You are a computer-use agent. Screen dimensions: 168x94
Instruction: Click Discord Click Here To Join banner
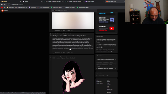pyautogui.click(x=106, y=20)
